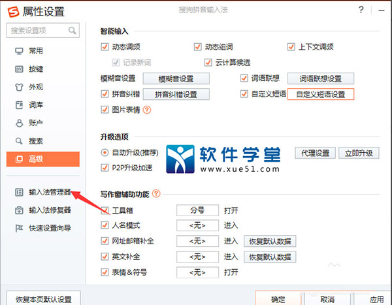
Task: Open 词语联想设置
Action: coord(321,79)
